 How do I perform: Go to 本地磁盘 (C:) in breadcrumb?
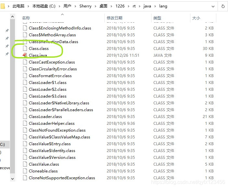(44, 6)
